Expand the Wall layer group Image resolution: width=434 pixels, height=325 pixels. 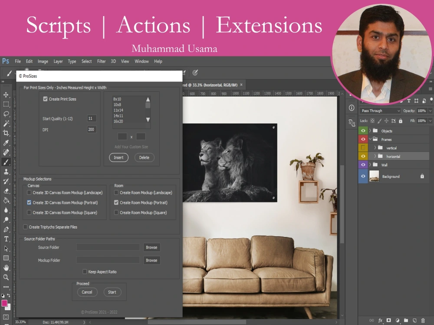point(370,165)
